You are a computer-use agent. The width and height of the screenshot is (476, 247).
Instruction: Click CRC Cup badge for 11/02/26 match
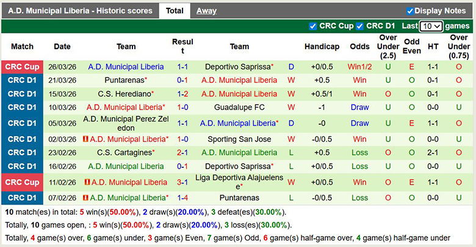click(x=23, y=182)
